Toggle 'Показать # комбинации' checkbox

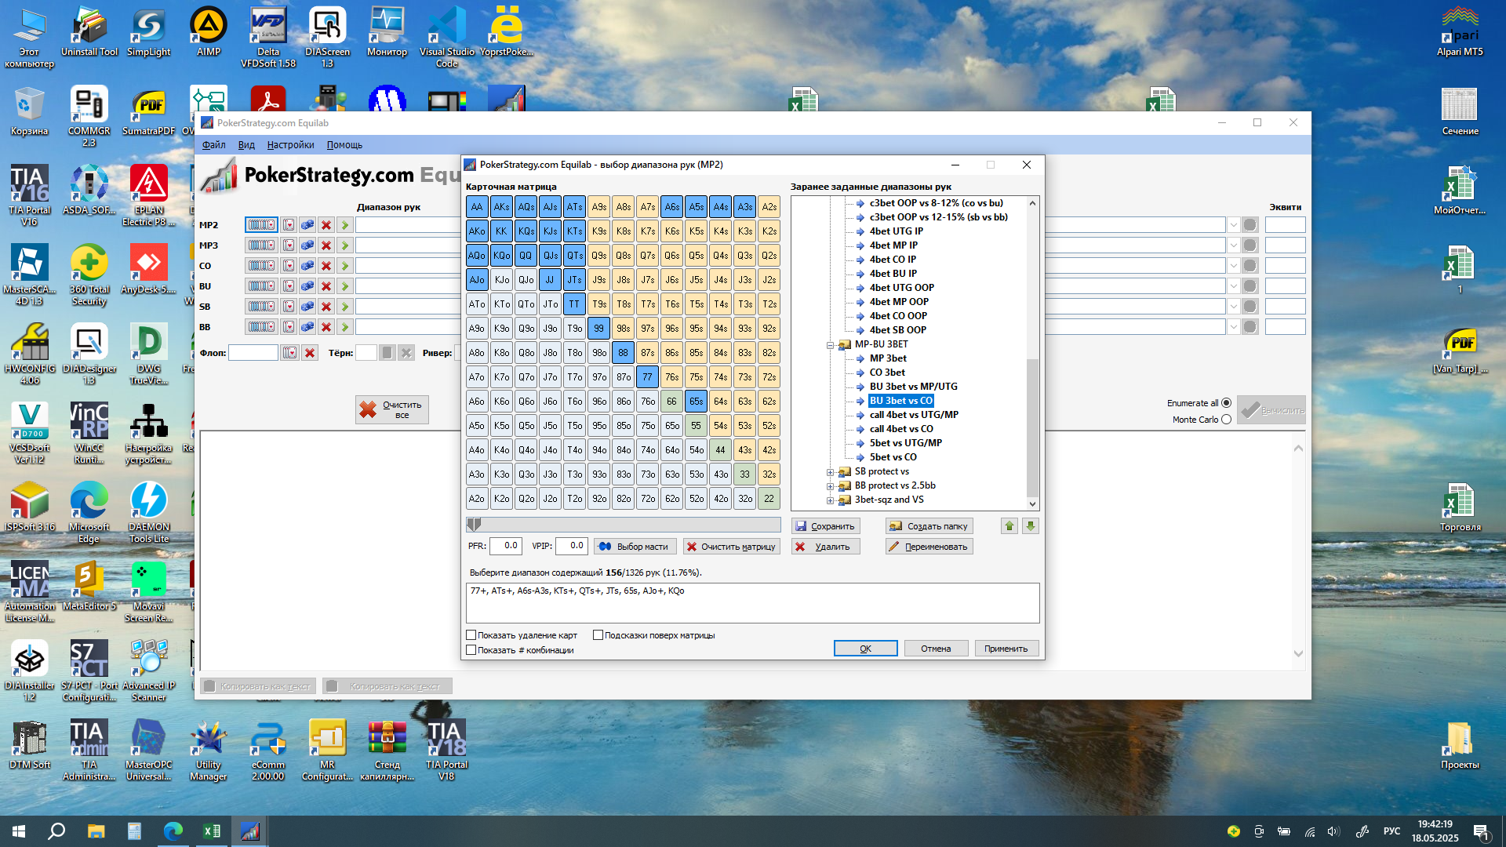pos(471,650)
